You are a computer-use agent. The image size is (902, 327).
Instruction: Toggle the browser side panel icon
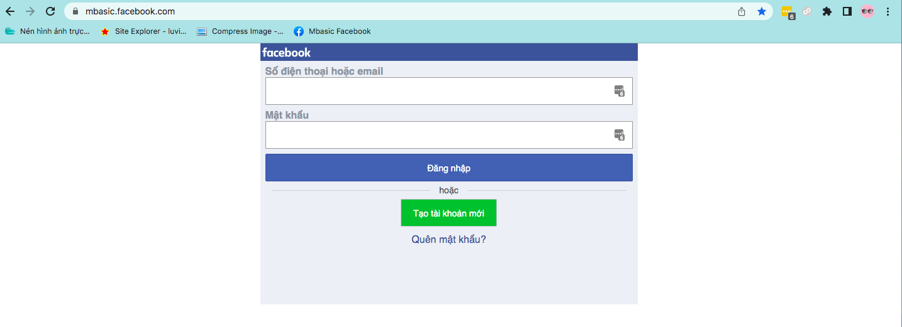(847, 11)
